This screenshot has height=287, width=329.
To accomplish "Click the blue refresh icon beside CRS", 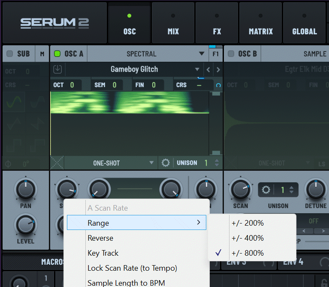I will click(218, 85).
